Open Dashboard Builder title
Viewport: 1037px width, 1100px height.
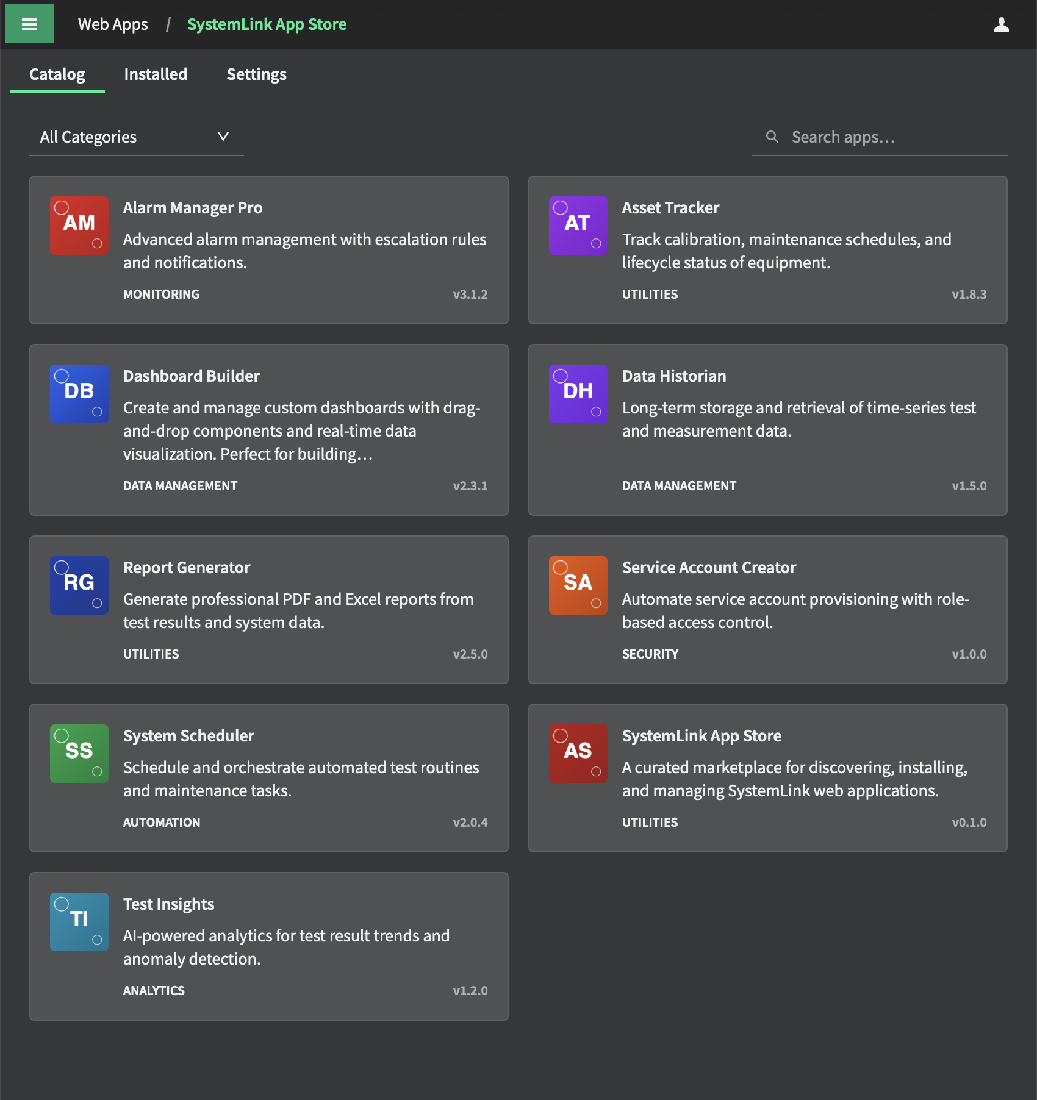pos(192,376)
